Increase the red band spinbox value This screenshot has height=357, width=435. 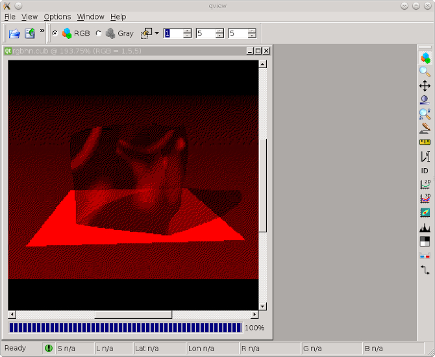(x=188, y=31)
